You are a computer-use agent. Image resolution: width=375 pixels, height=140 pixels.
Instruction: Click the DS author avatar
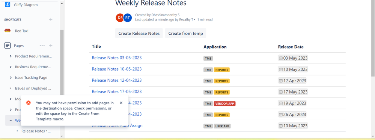point(120,18)
